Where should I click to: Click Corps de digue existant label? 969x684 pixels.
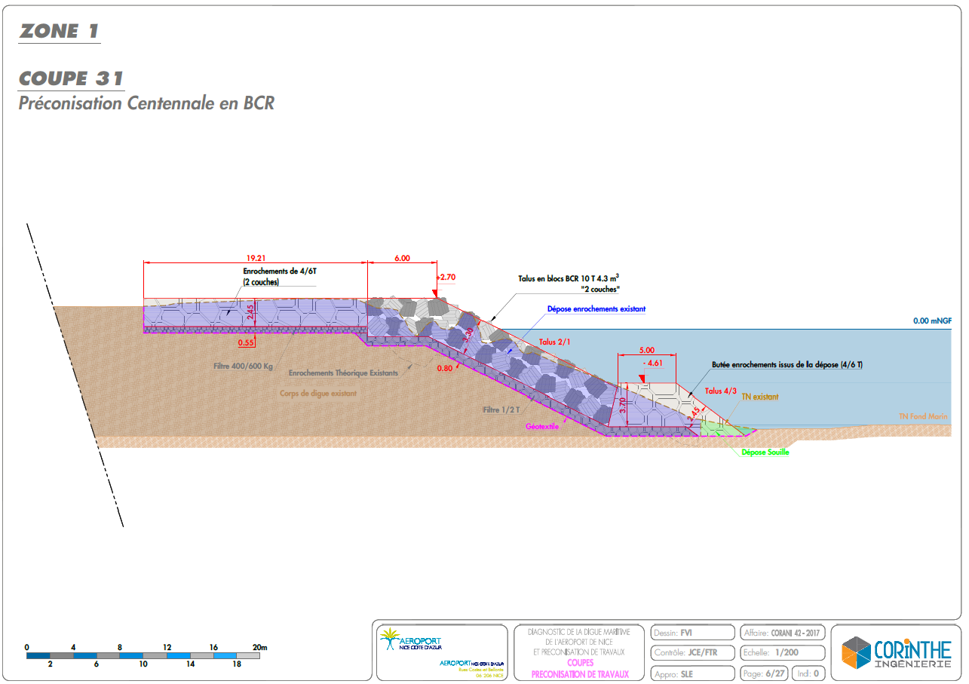point(318,394)
